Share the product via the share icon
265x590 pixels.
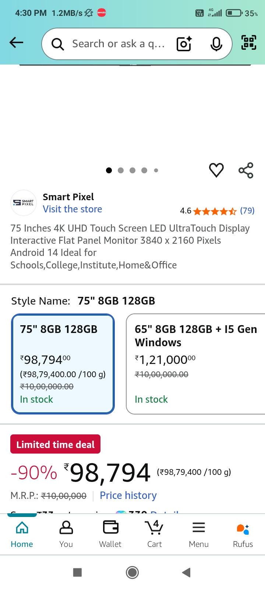[245, 170]
